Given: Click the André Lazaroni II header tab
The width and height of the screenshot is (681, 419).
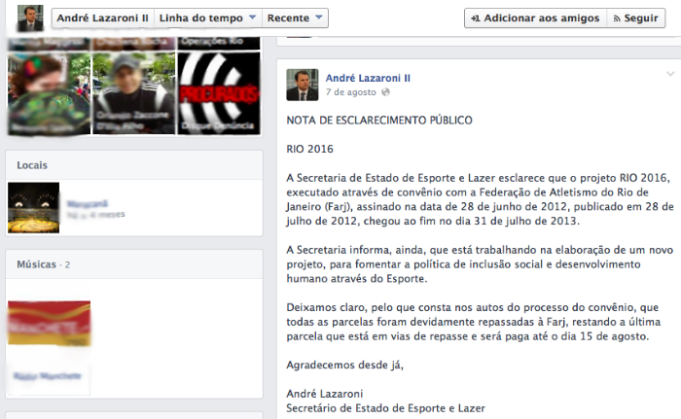Looking at the screenshot, I should coord(102,17).
